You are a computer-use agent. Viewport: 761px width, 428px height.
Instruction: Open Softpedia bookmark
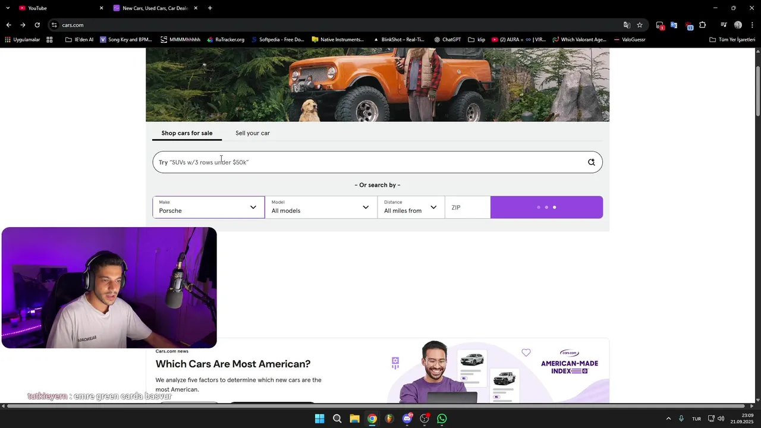(278, 40)
